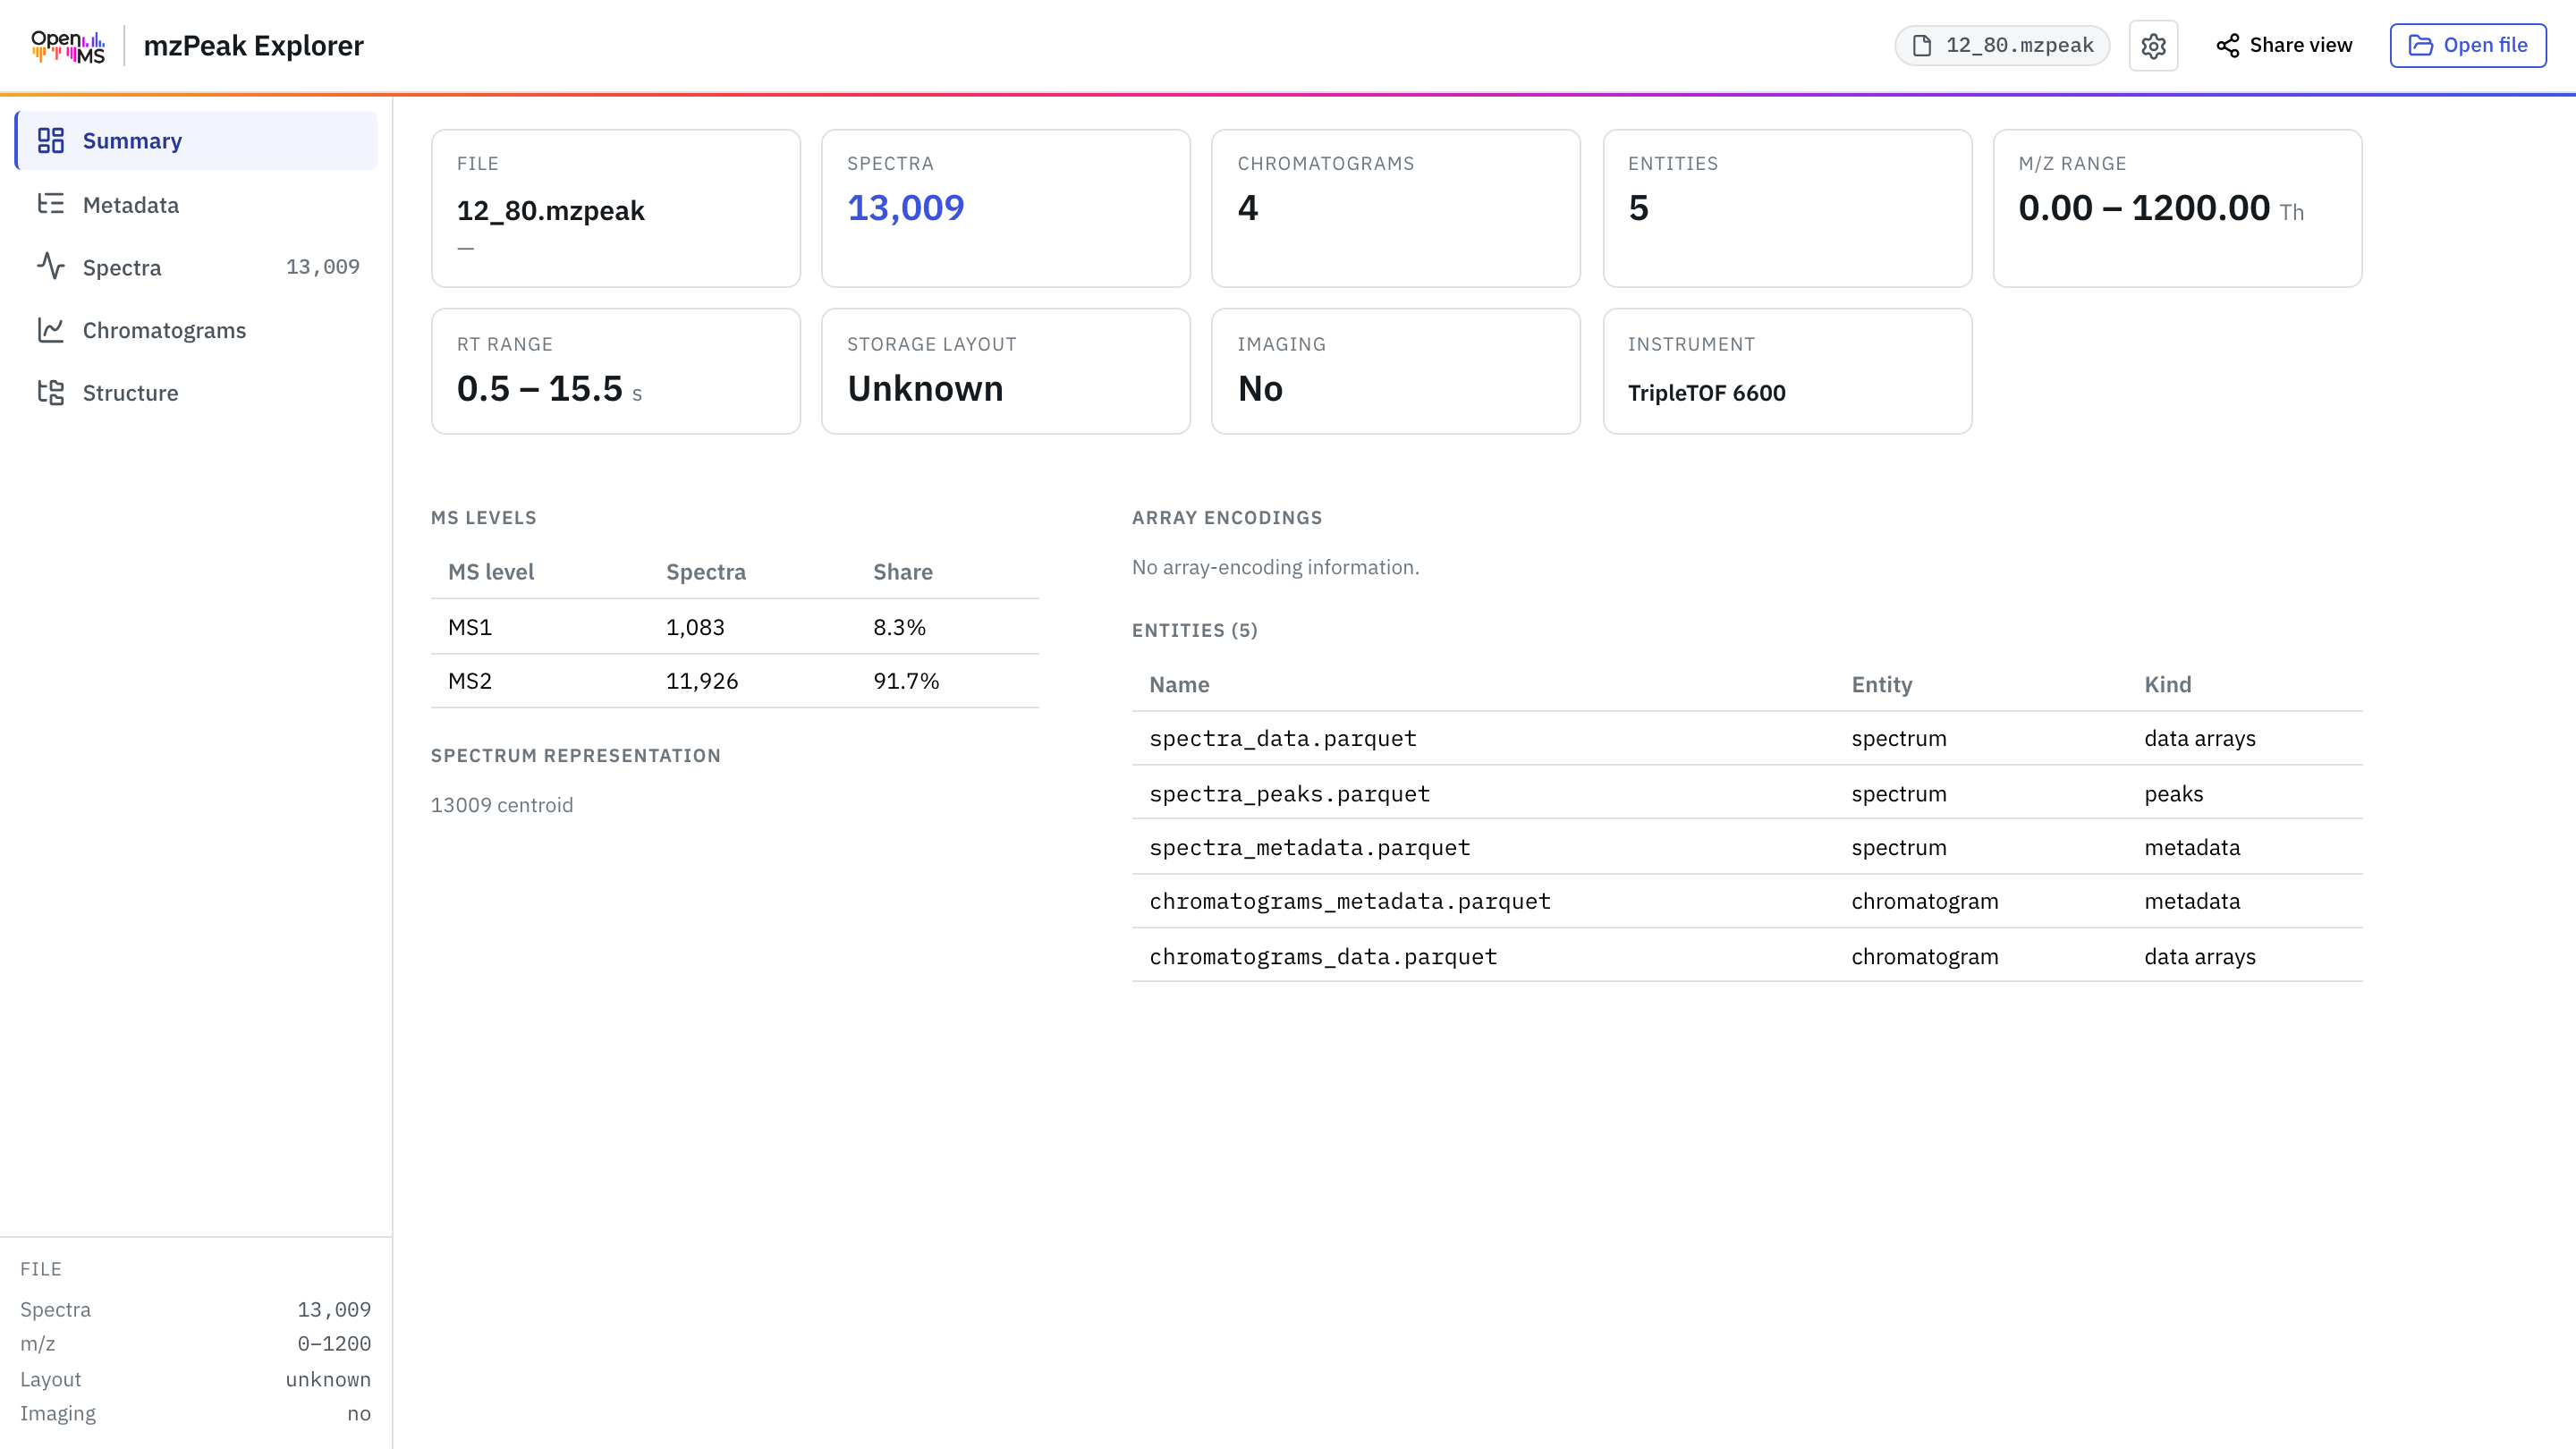Click the Entity column header
Viewport: 2576px width, 1449px height.
1881,685
